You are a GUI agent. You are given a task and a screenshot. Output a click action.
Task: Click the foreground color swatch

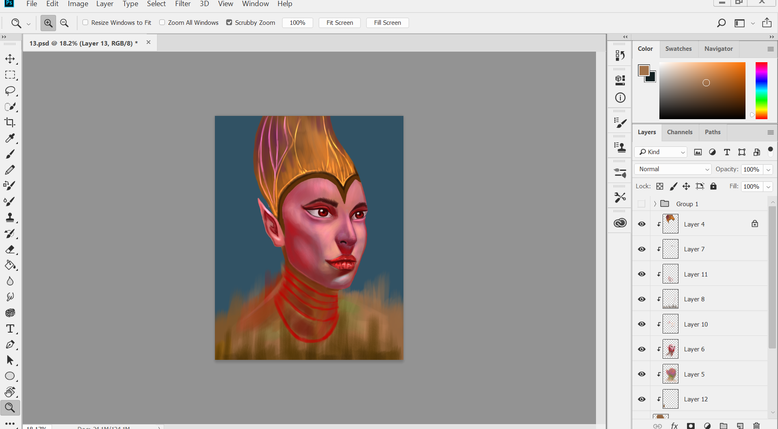[x=644, y=70]
